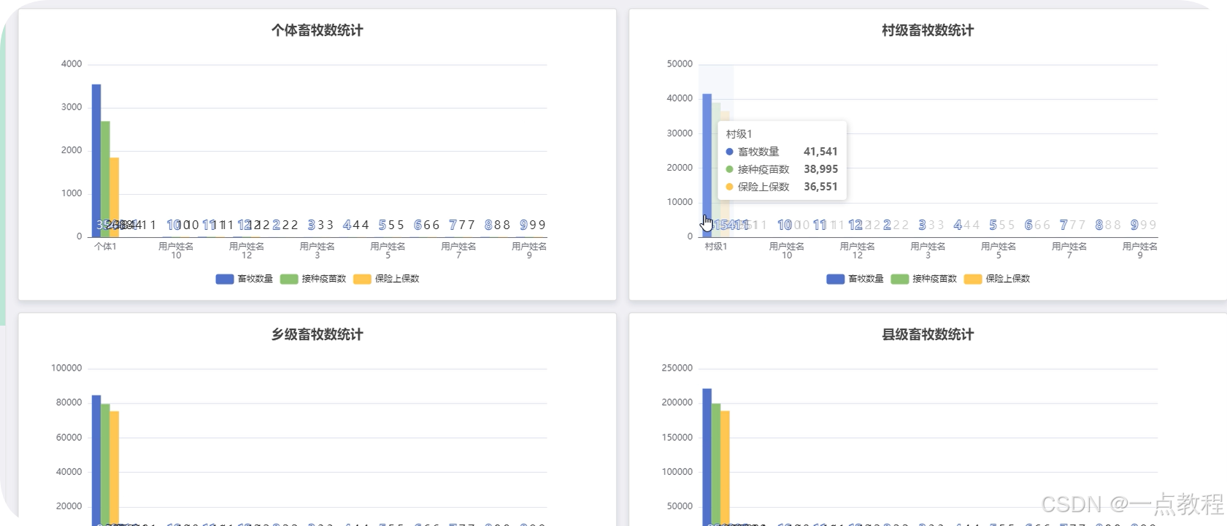
Task: Click blue 畜牧数量 bar for 村级1
Action: 707,166
